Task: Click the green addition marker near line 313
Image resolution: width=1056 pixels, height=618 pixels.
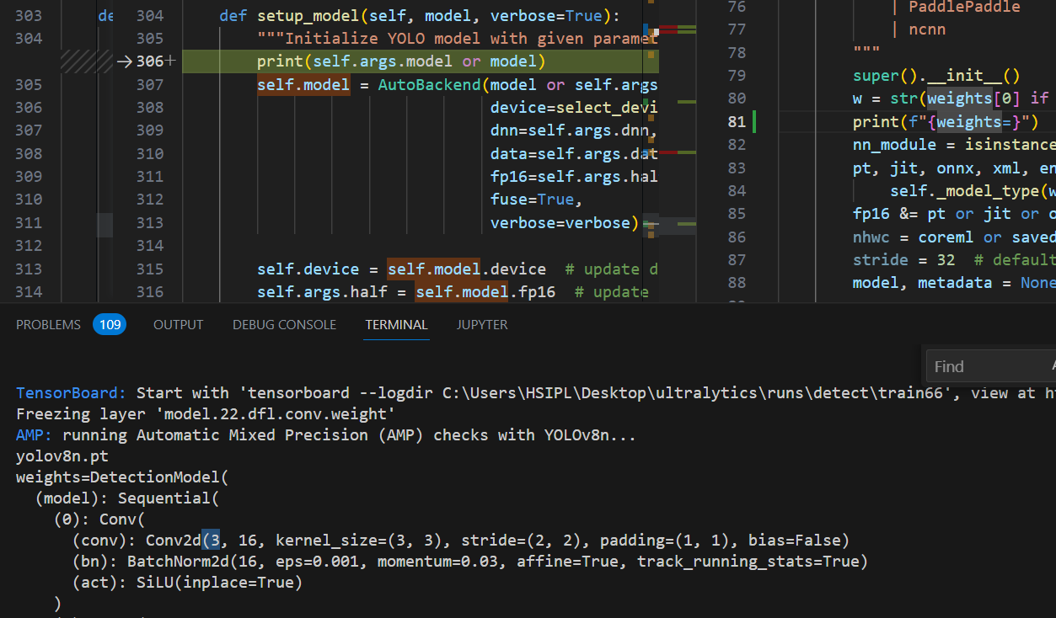Action: 689,224
